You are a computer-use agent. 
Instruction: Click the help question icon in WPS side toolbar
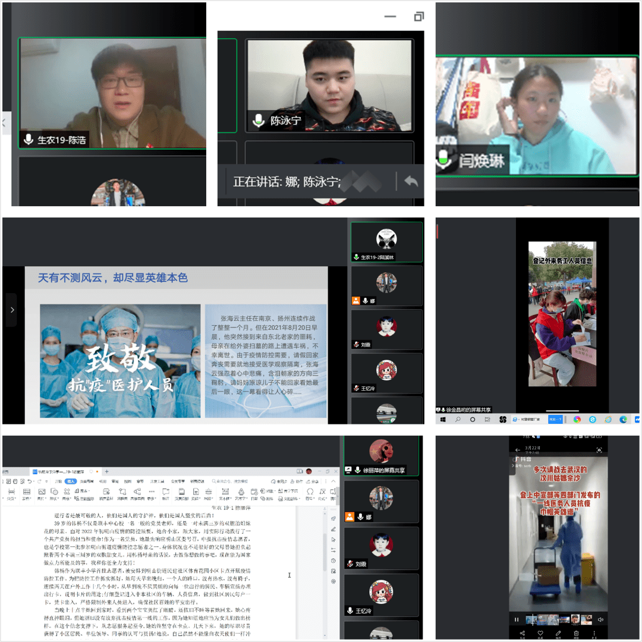pos(333,561)
